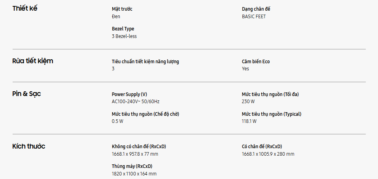
Task: Select the Power Supply (V) label
Action: click(129, 94)
